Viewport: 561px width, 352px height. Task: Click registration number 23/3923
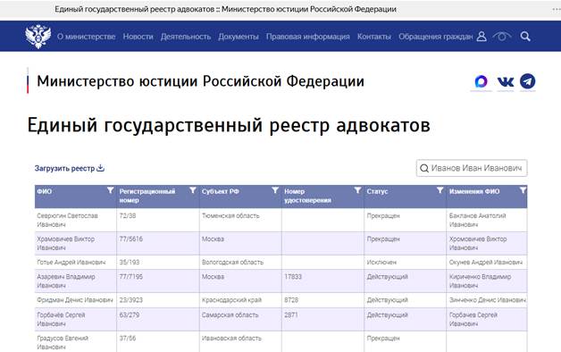pyautogui.click(x=131, y=300)
